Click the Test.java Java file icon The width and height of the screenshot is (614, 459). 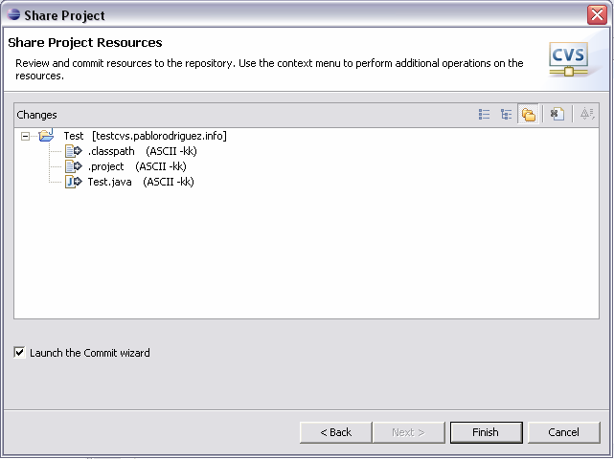pos(73,182)
